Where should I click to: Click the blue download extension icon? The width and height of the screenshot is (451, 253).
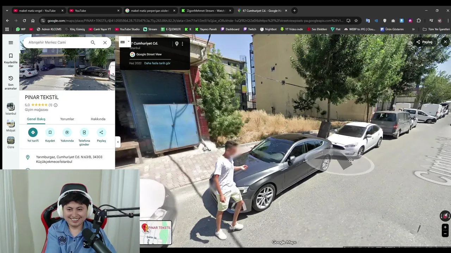[x=402, y=20]
